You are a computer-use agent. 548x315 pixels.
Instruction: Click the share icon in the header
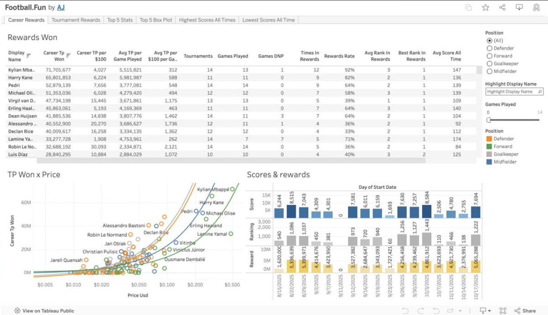coord(502,7)
